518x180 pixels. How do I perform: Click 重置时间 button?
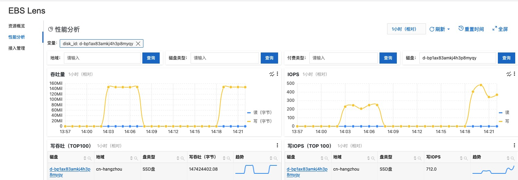coord(471,29)
